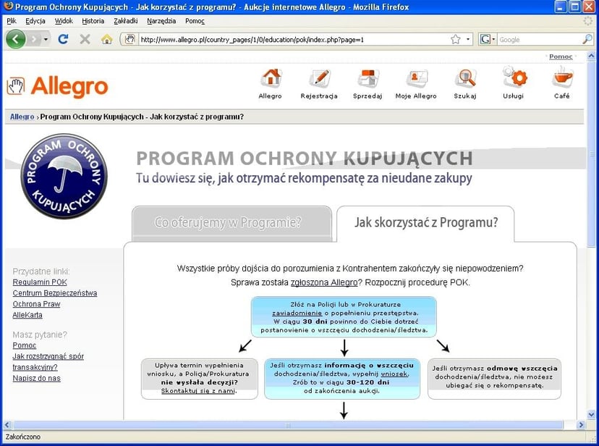The height and width of the screenshot is (446, 599).
Task: Click the Allegro breadcrumb link
Action: coord(22,117)
